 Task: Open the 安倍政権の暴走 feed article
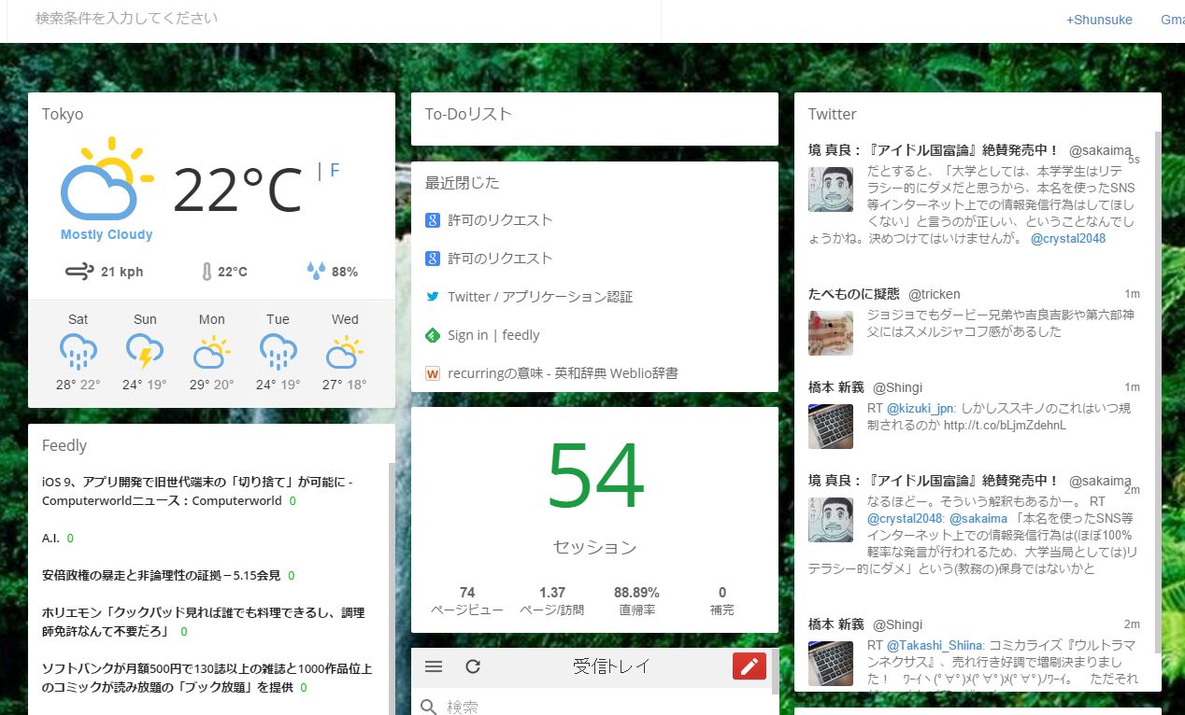tap(161, 575)
